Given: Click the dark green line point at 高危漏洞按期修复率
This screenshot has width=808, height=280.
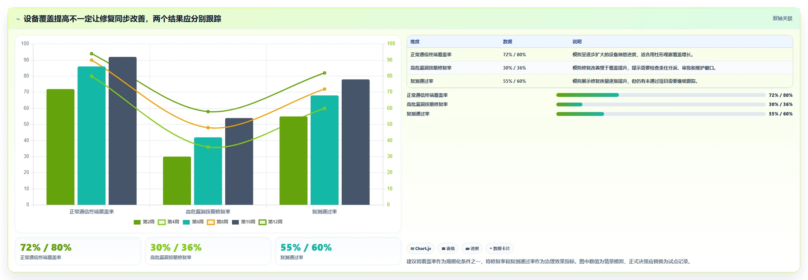Looking at the screenshot, I should coord(208,112).
